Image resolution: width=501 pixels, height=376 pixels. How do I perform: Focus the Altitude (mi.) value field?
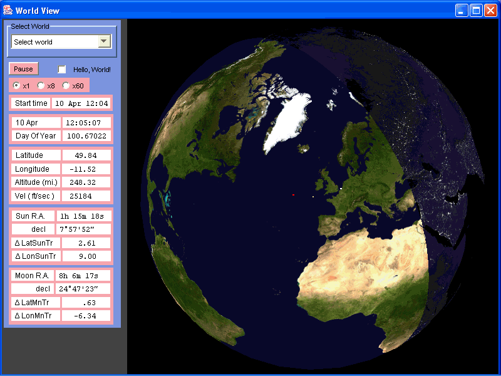pyautogui.click(x=86, y=182)
